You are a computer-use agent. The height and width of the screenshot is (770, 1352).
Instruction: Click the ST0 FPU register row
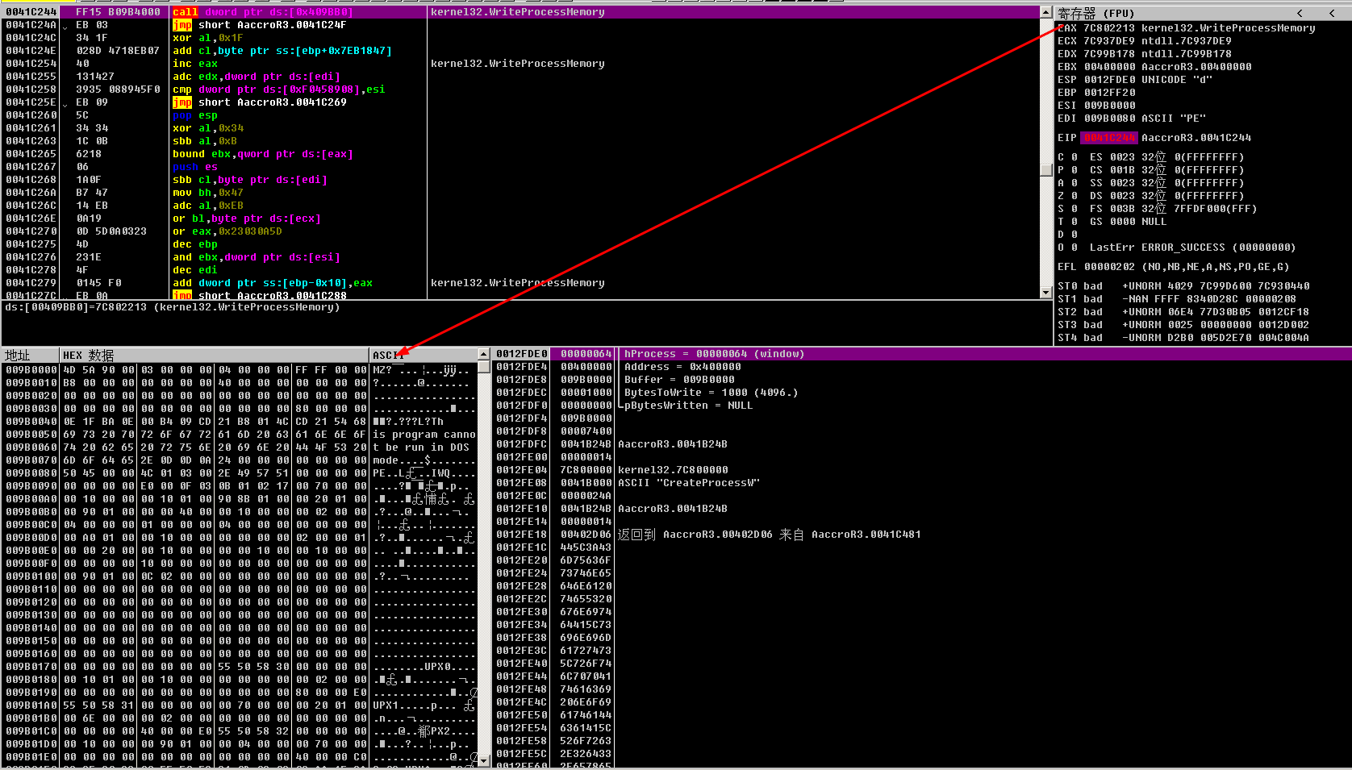coord(1183,286)
